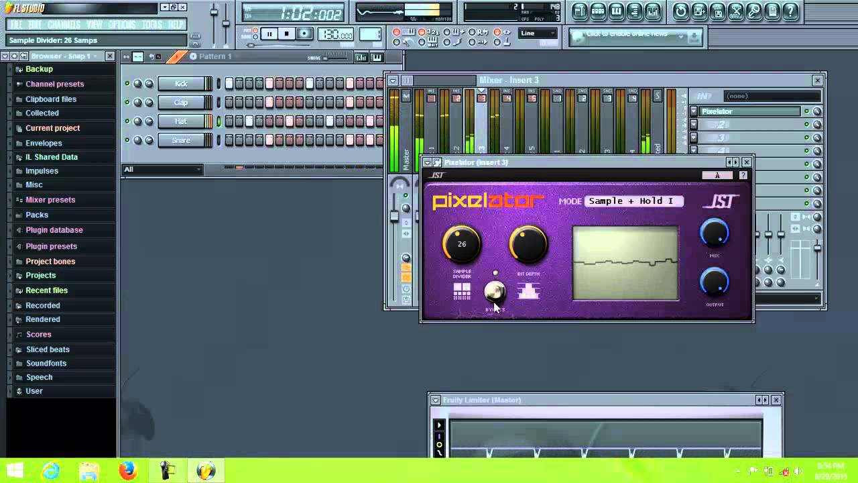Click the Sample Divider knob
This screenshot has height=483, width=858.
(x=461, y=244)
